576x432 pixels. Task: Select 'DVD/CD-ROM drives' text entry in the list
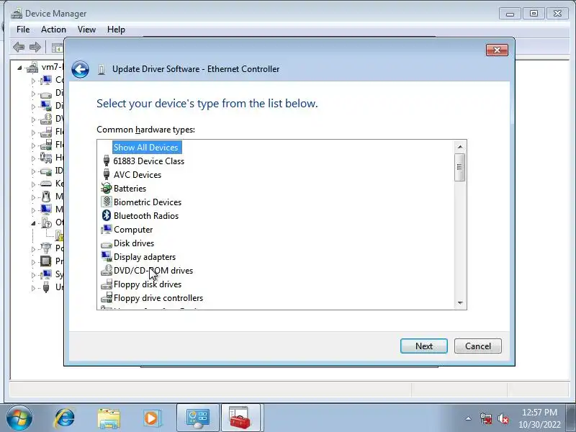[153, 271]
